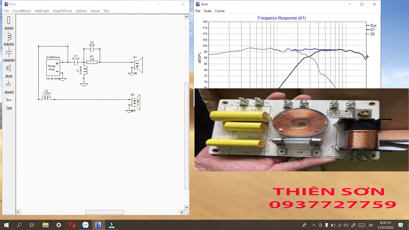Select capacitor C2 10uF in schematic
Screen dimensions: 409x230
pyautogui.click(x=92, y=49)
